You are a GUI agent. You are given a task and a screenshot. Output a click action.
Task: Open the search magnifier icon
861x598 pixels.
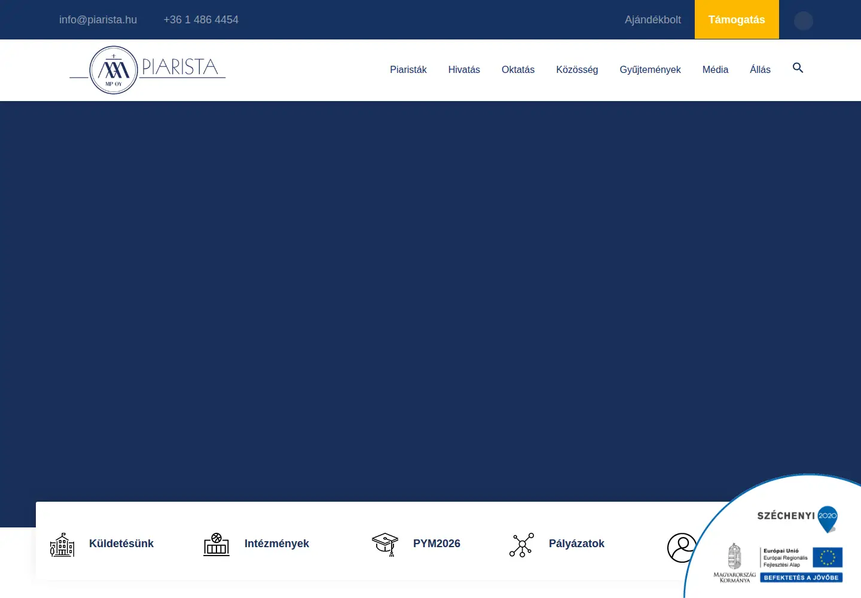pyautogui.click(x=798, y=68)
